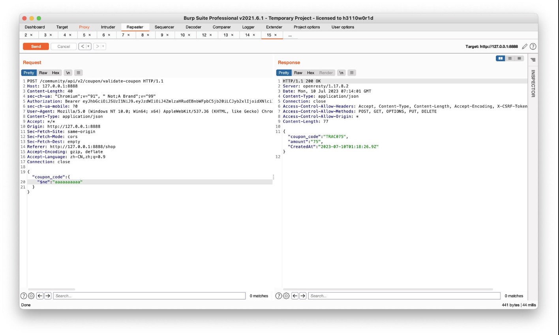The height and width of the screenshot is (335, 559).
Task: Toggle non-printable characters (\n) in Response
Action: pos(341,73)
